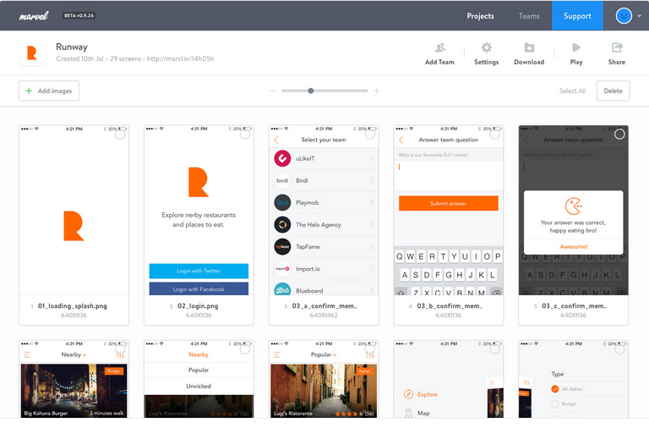Click the 01_loading_splash.png file name
The image size is (649, 428).
click(73, 305)
